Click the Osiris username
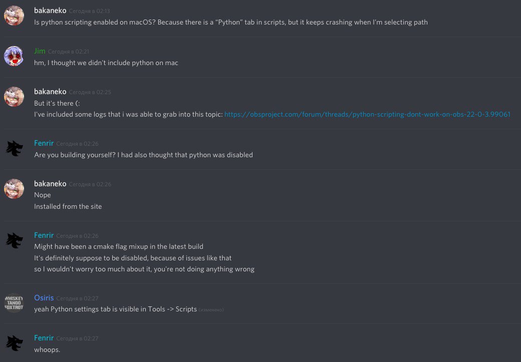Screen dimensions: 521x362 point(44,298)
